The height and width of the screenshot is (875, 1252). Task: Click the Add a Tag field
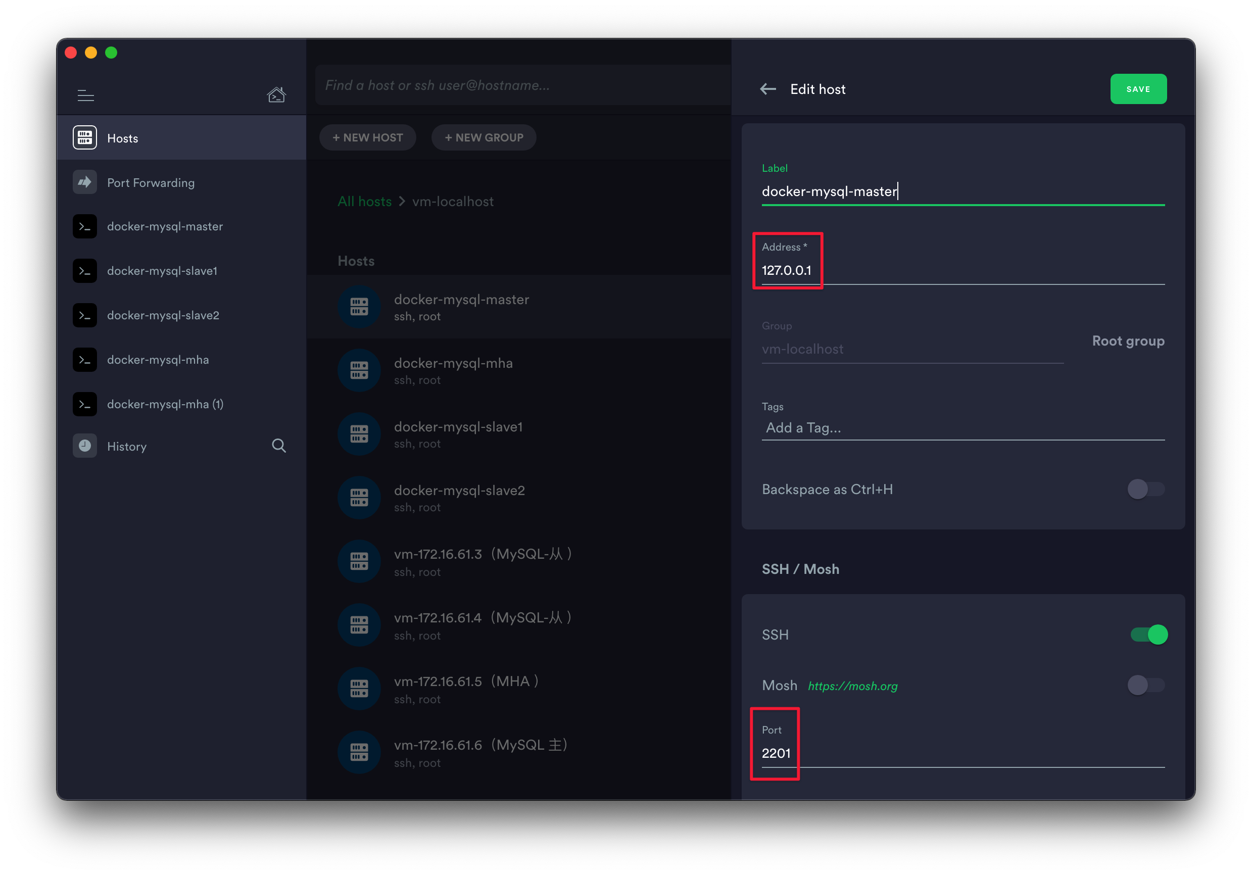963,428
